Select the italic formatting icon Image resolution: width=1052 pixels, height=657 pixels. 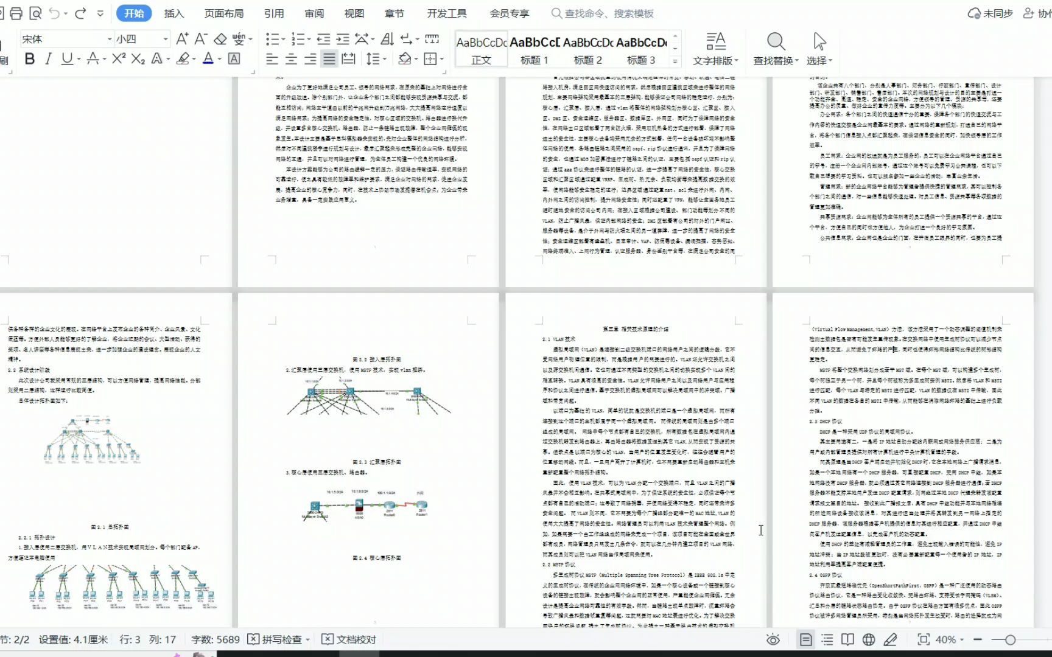(47, 60)
